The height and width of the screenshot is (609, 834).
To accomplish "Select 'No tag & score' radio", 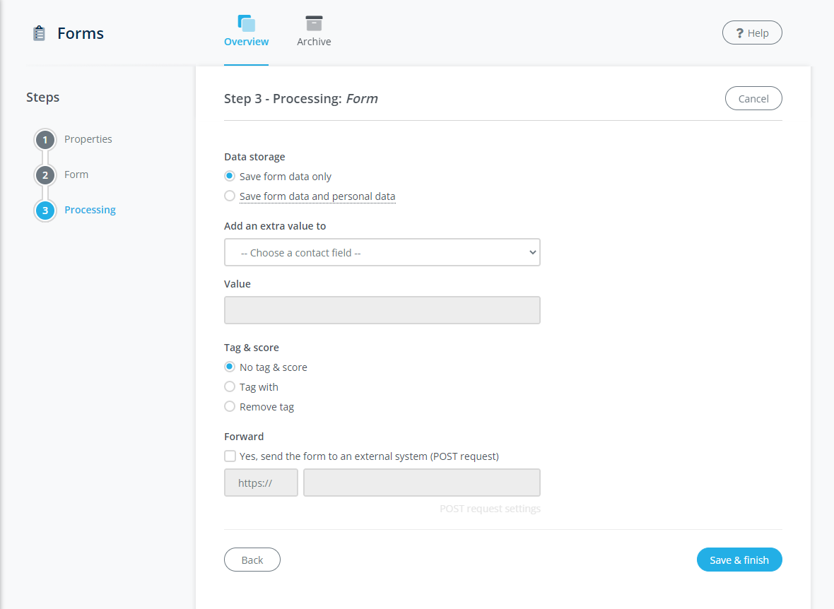I will (230, 367).
